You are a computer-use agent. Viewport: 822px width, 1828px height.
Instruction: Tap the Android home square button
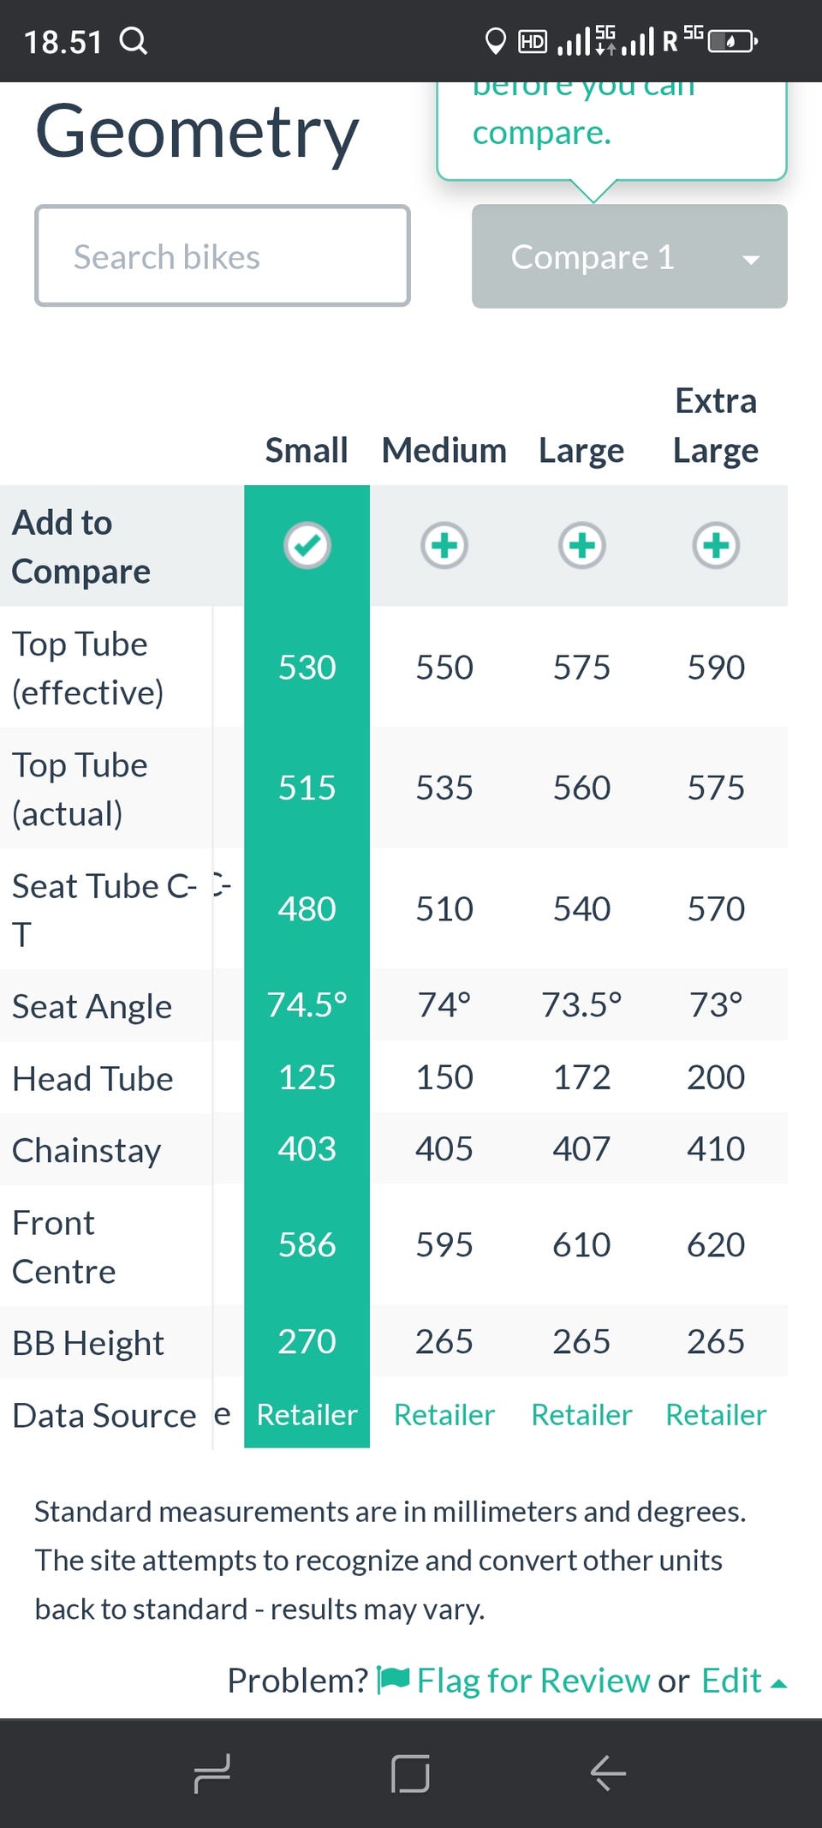pos(410,1773)
